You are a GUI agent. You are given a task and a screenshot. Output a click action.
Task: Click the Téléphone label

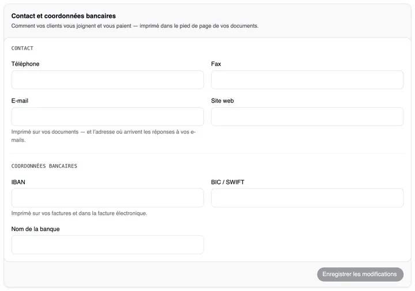click(x=25, y=64)
